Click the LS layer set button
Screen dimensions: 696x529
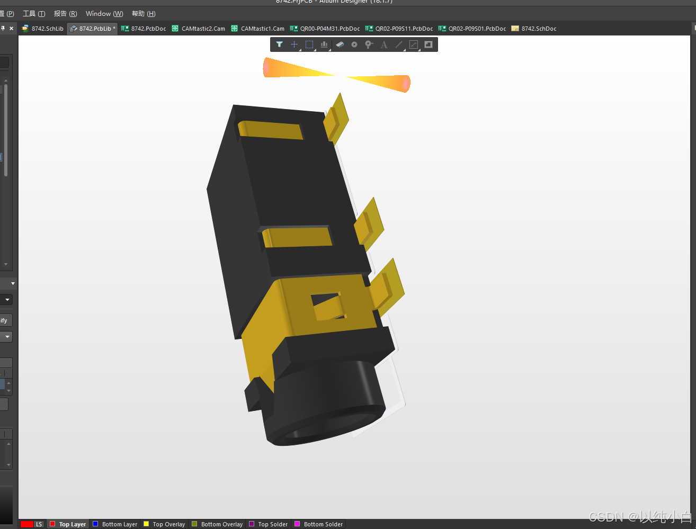[x=39, y=524]
